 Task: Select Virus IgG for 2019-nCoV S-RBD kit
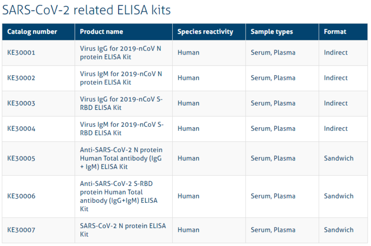pos(121,103)
